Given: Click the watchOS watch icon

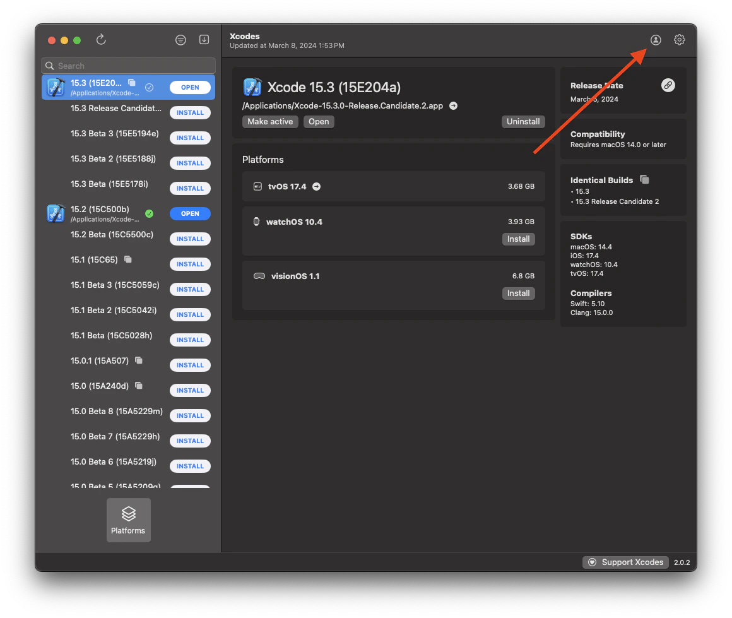Looking at the screenshot, I should (x=256, y=222).
